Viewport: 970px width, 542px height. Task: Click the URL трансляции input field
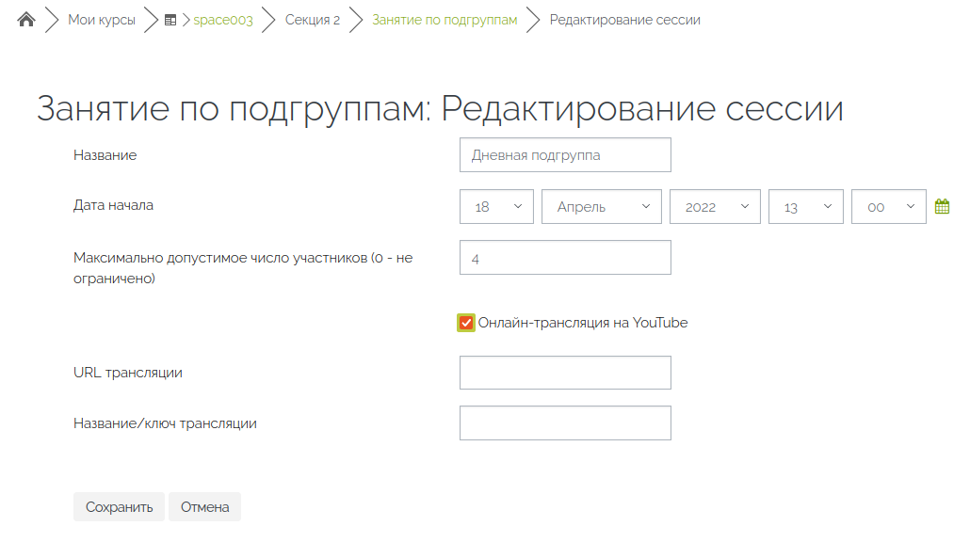click(565, 373)
